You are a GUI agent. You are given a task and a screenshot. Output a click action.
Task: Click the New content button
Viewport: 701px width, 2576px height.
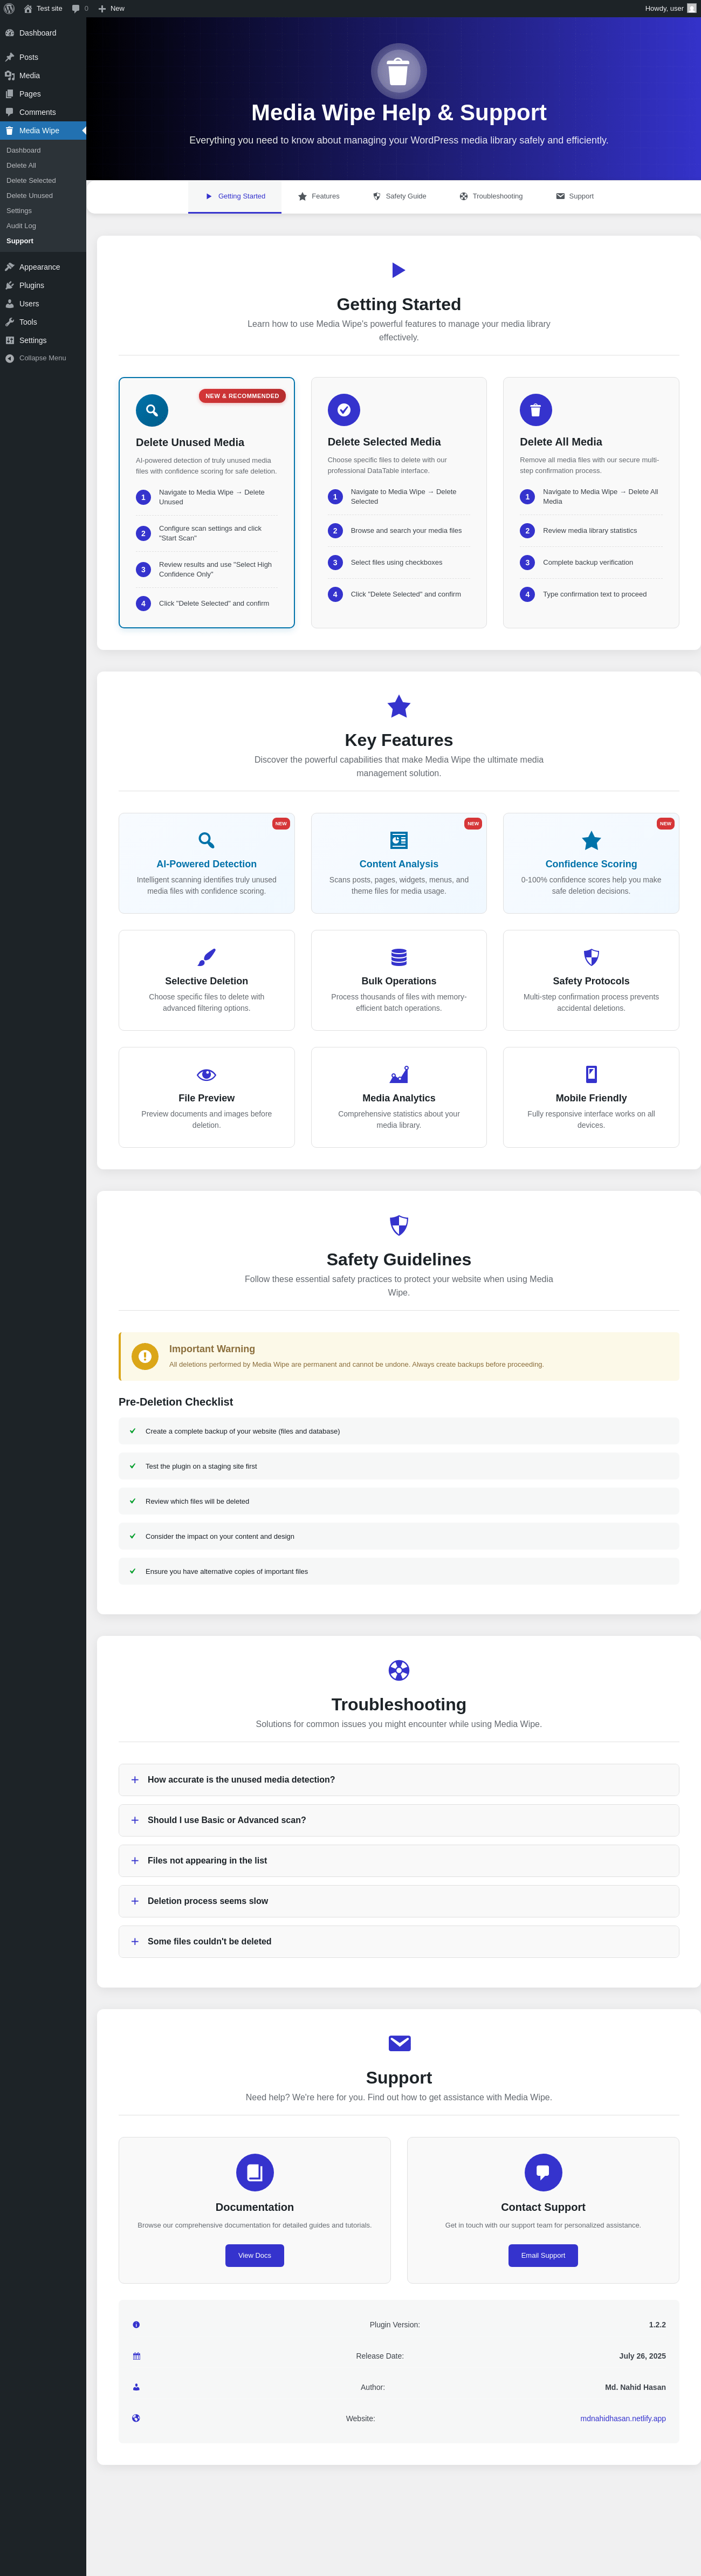111,8
